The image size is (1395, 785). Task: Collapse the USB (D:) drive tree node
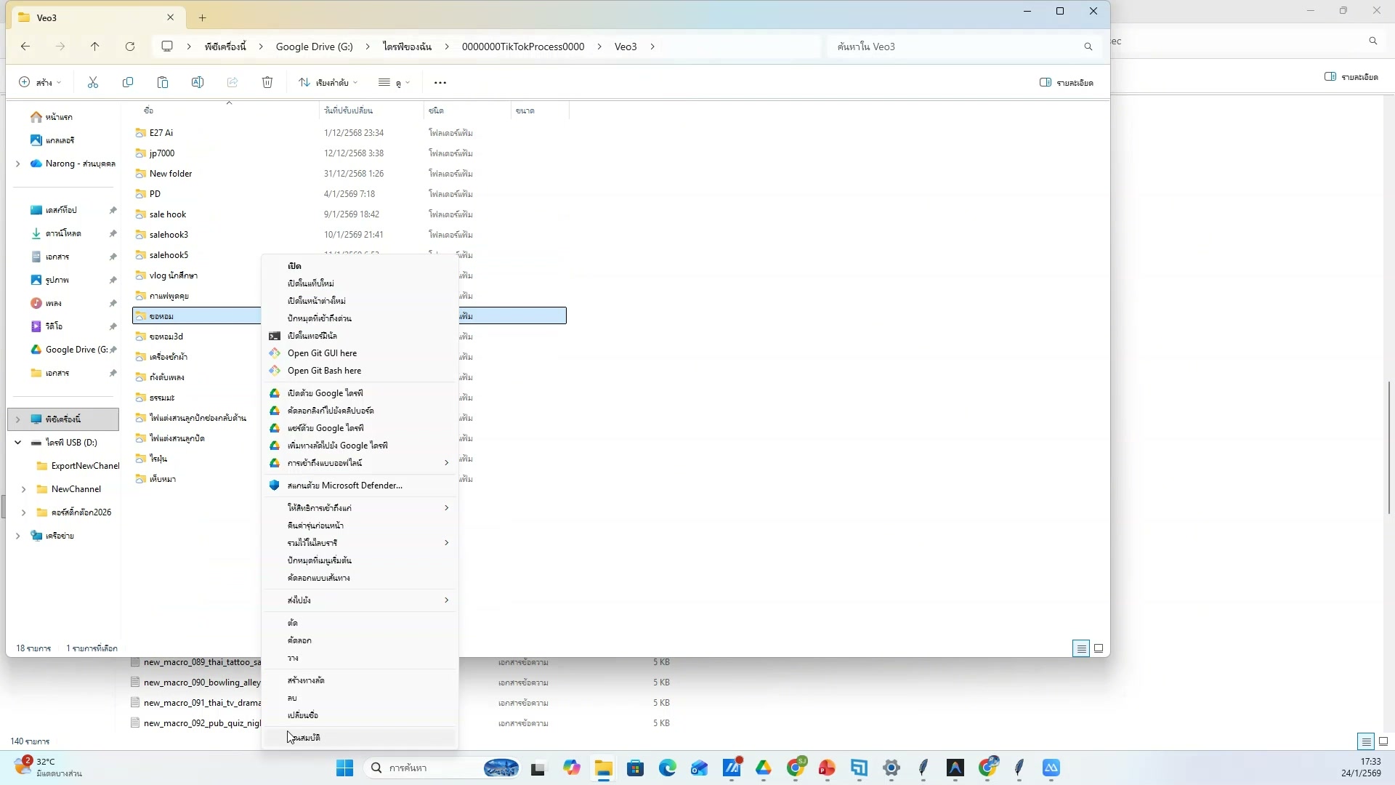click(x=17, y=443)
